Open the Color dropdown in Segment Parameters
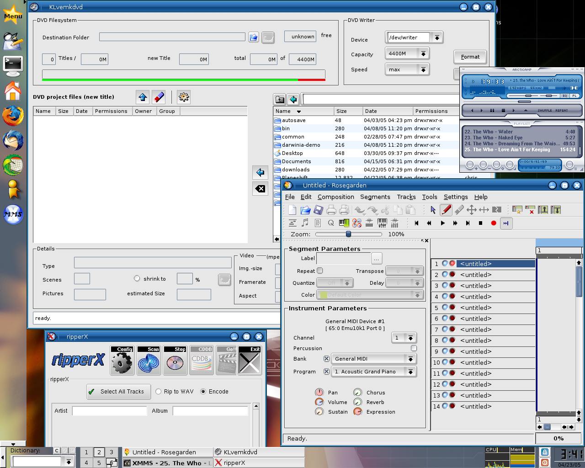The width and height of the screenshot is (585, 468). pyautogui.click(x=369, y=295)
